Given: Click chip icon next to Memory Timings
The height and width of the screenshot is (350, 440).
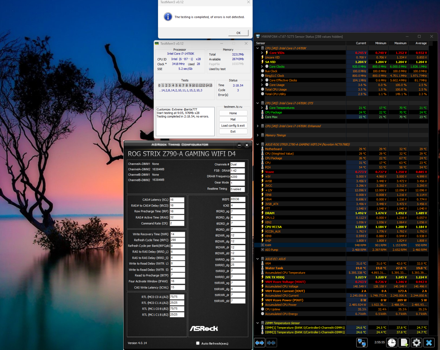Looking at the screenshot, I should point(262,135).
